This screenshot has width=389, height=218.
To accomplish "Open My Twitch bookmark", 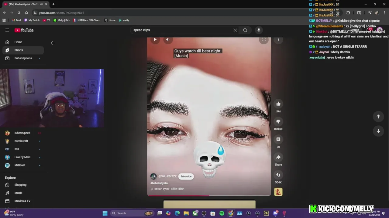I will pos(32,20).
